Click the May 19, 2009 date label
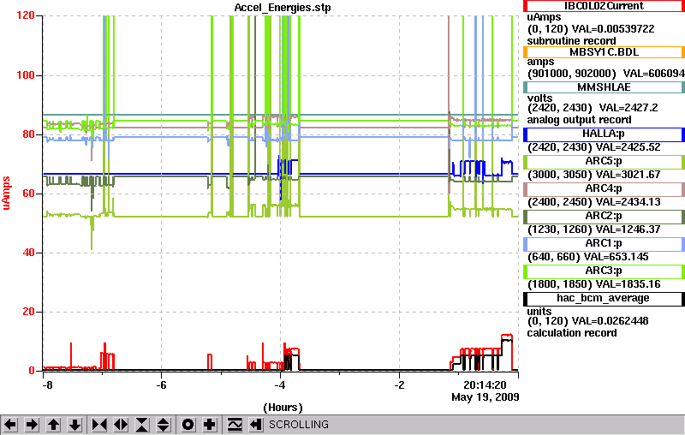 tap(485, 397)
